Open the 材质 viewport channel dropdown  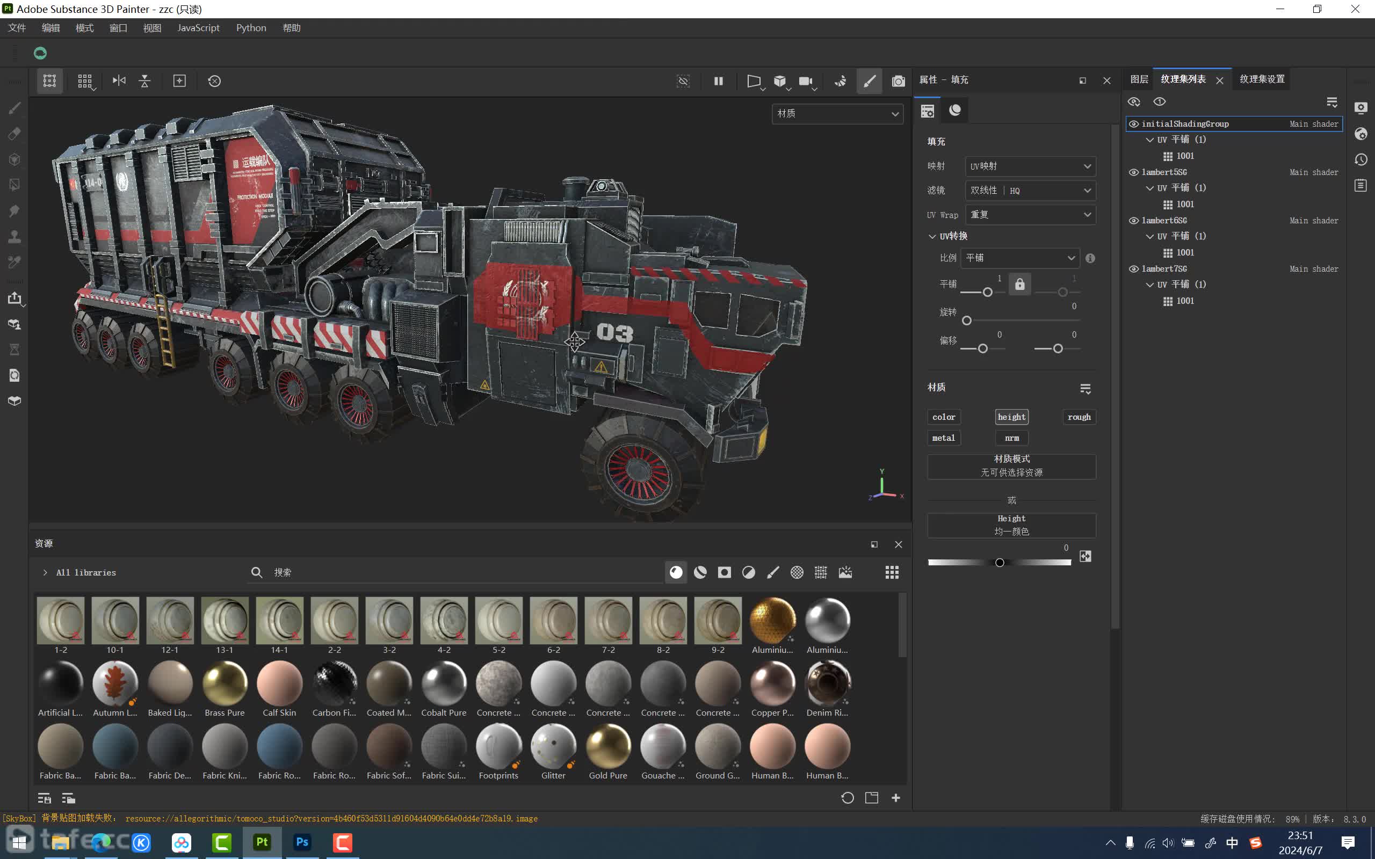837,114
